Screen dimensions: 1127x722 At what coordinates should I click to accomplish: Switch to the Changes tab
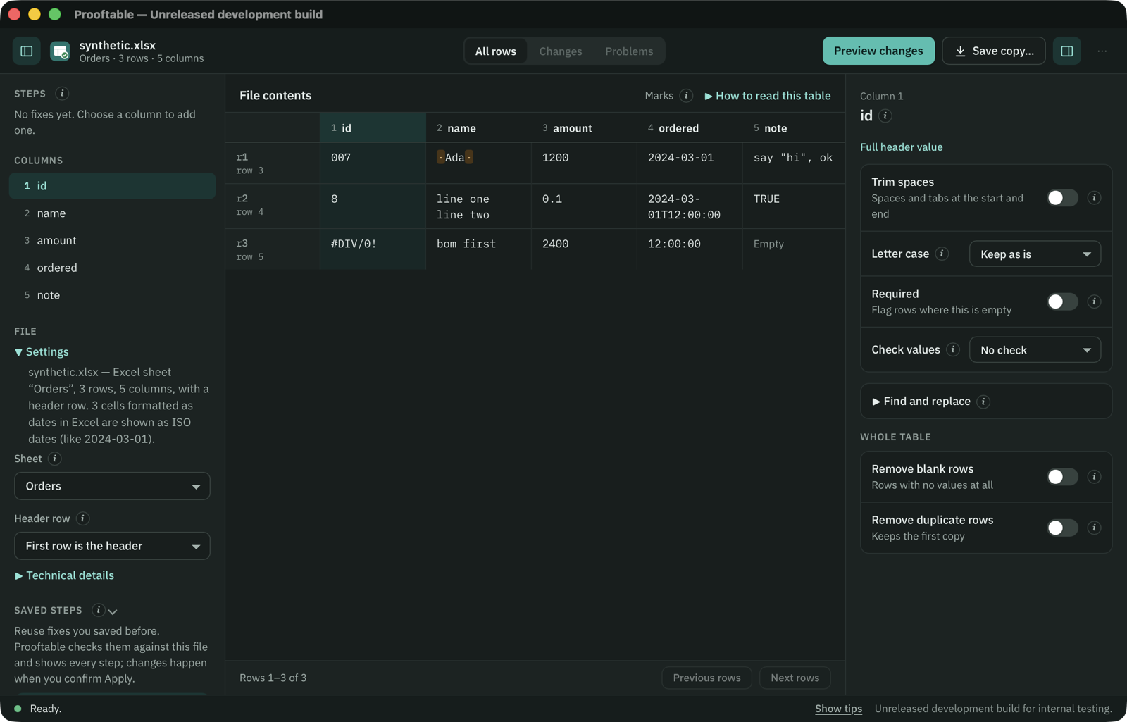pyautogui.click(x=561, y=51)
